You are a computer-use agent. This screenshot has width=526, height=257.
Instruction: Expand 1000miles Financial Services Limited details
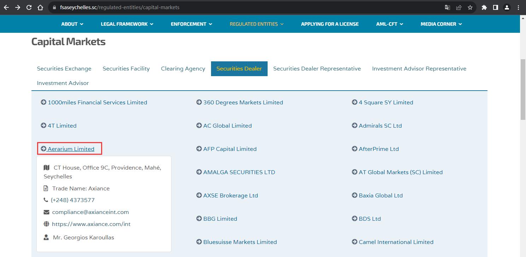94,102
